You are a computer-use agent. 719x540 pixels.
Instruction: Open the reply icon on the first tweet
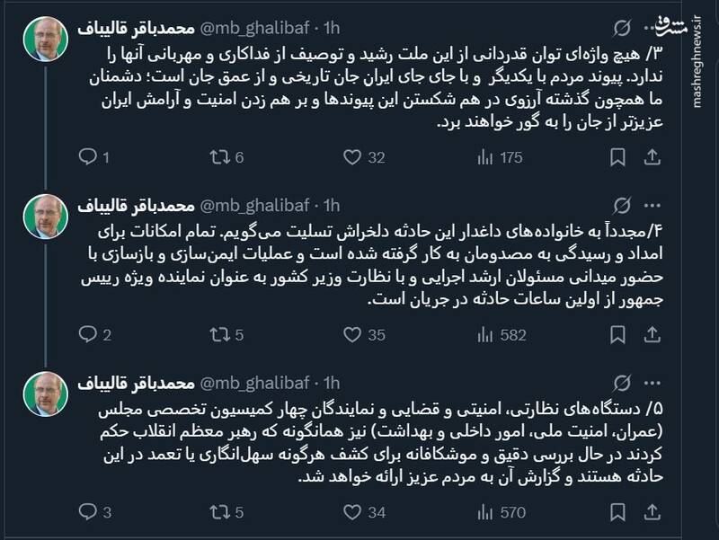click(85, 155)
